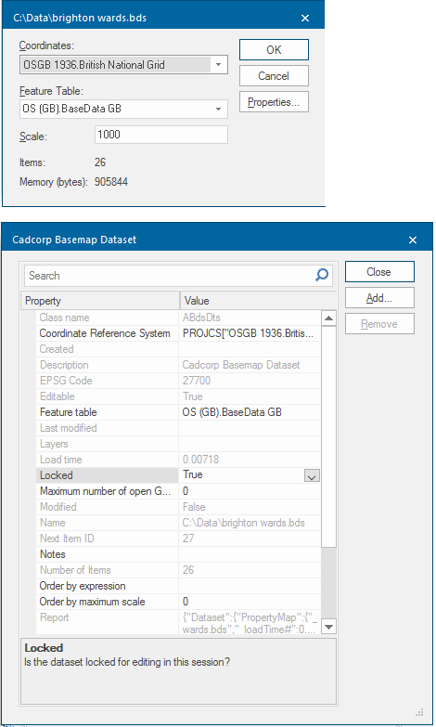Click OK in the brighton wards dialog
Image resolution: width=436 pixels, height=727 pixels.
[x=274, y=49]
